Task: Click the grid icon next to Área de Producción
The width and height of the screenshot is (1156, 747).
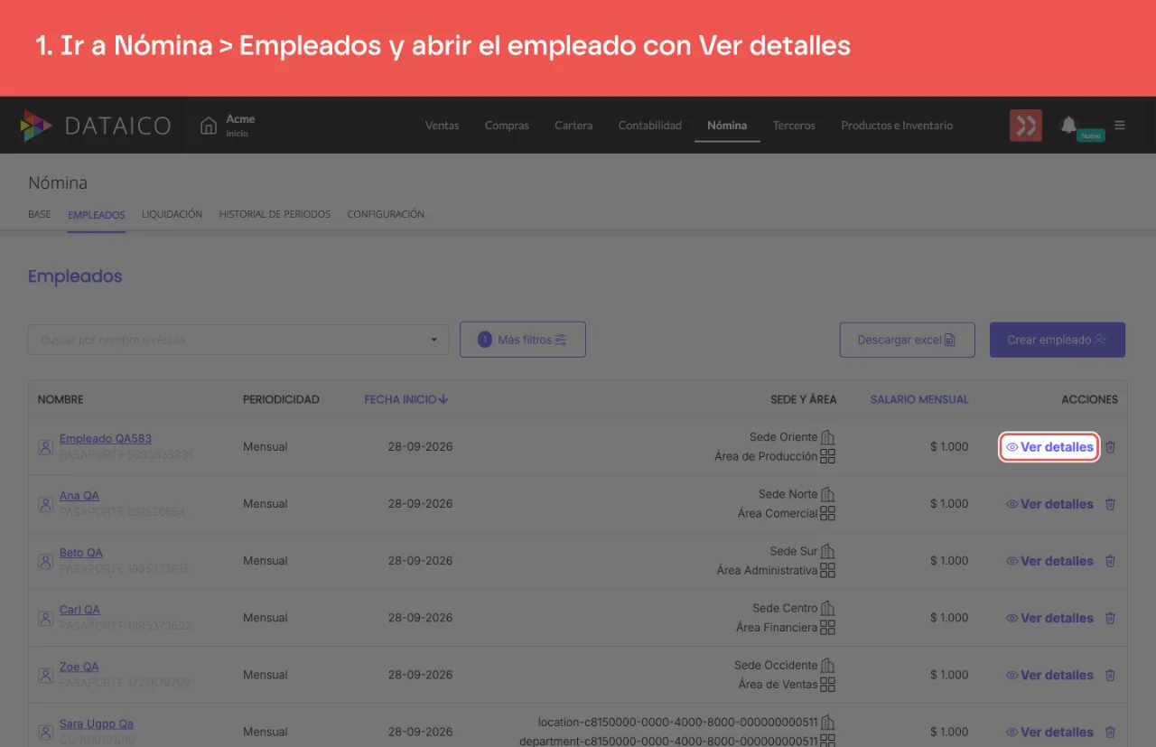Action: pyautogui.click(x=827, y=456)
